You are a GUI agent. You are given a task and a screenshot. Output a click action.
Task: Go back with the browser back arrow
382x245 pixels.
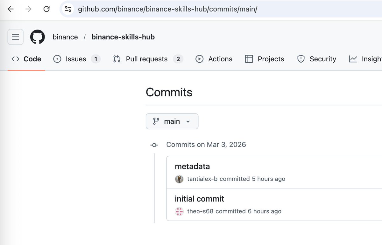click(11, 9)
